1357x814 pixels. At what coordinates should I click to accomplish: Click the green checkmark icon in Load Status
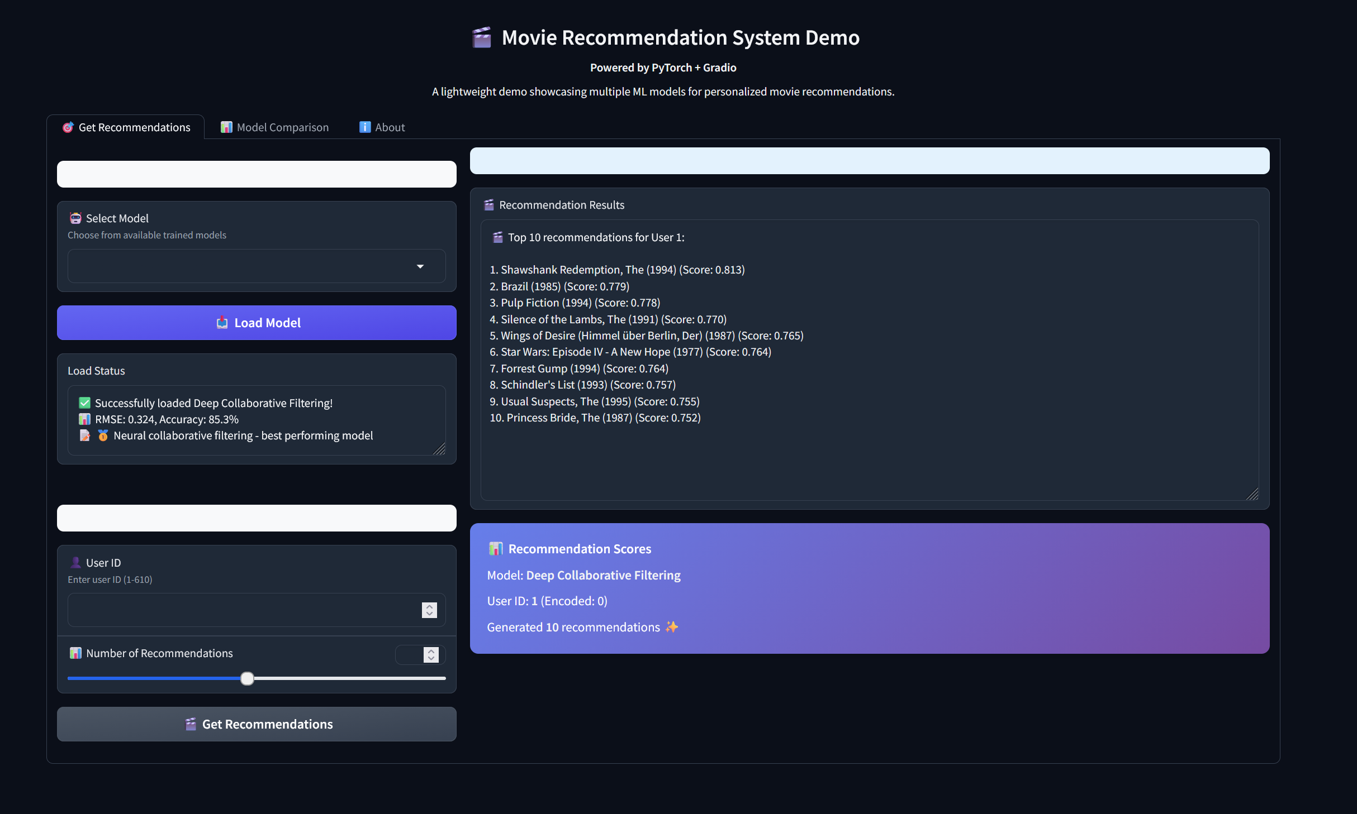click(85, 403)
